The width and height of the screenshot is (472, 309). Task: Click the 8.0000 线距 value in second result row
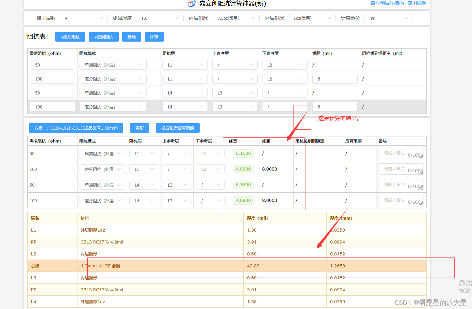[270, 169]
